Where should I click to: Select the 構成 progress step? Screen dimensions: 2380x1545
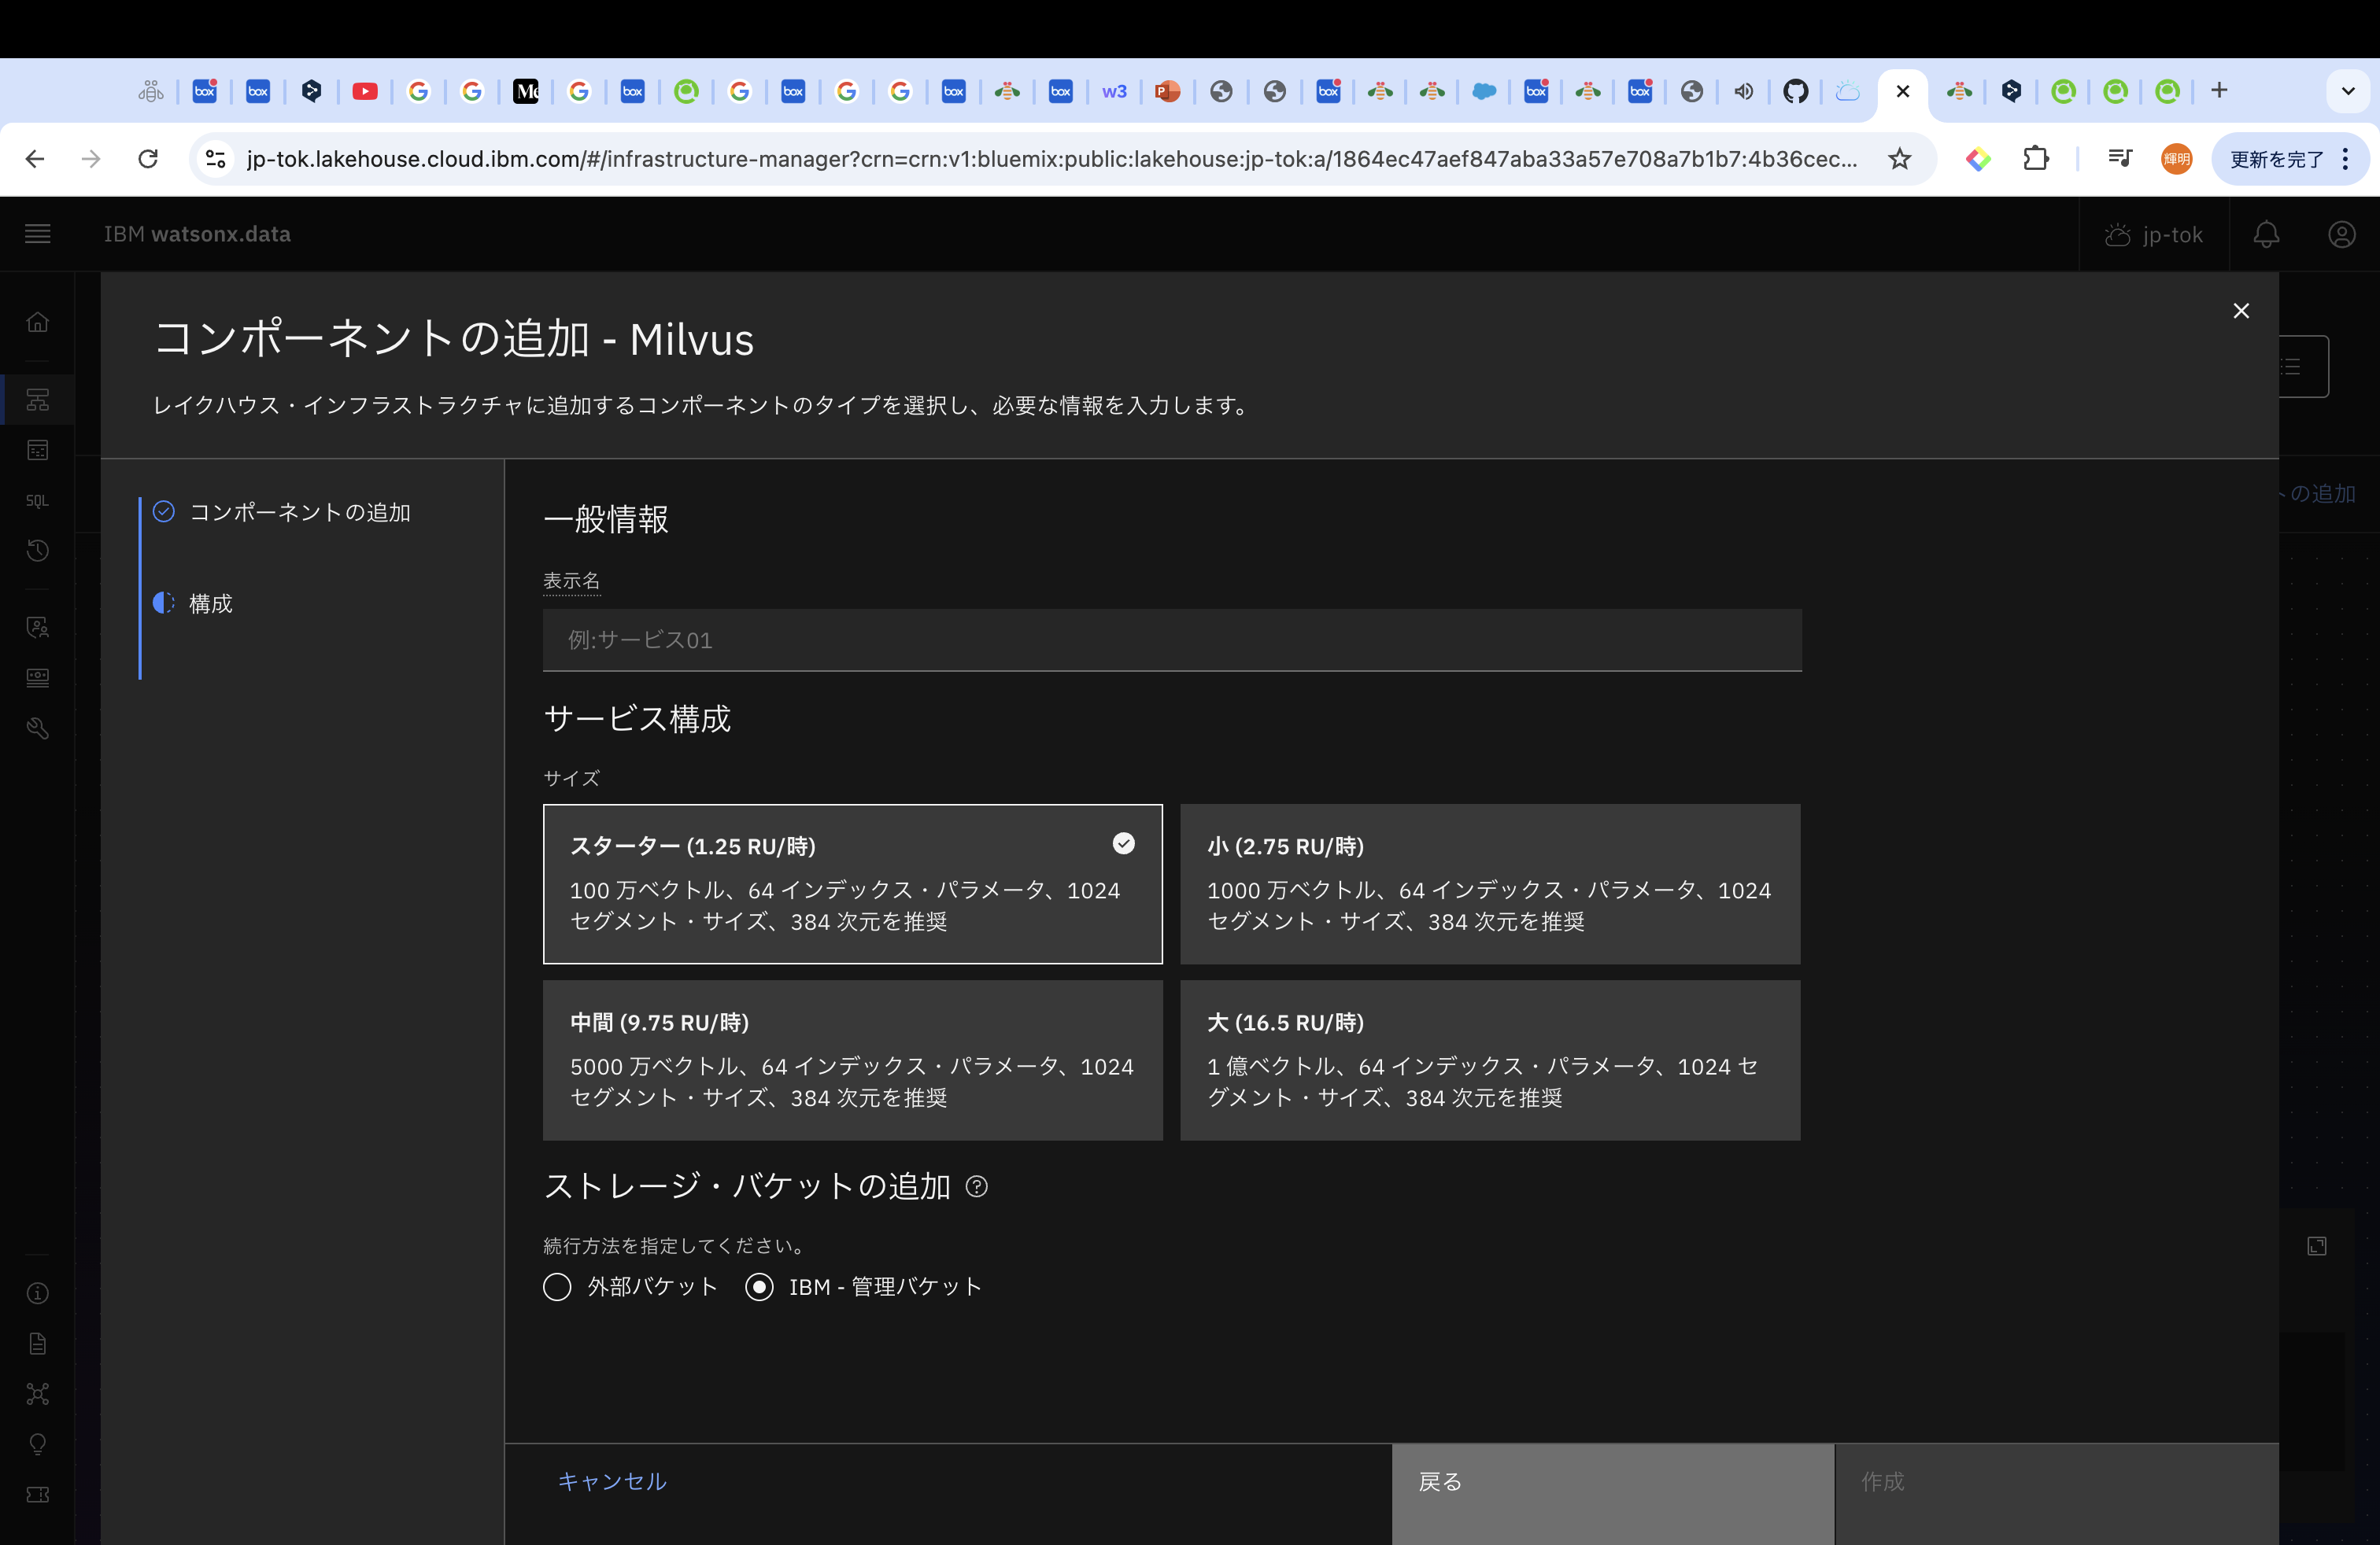pyautogui.click(x=210, y=603)
